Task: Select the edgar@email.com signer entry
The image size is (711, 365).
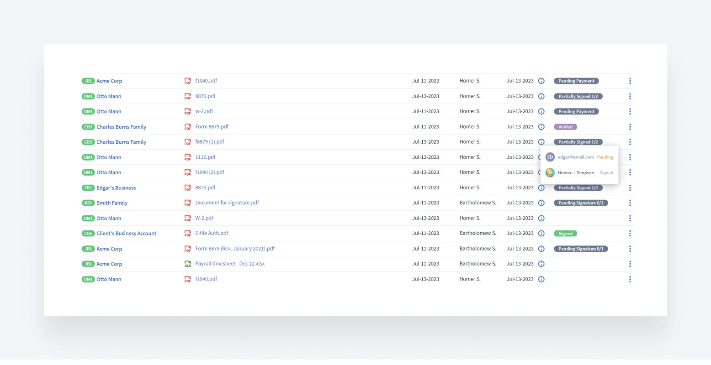Action: [575, 157]
